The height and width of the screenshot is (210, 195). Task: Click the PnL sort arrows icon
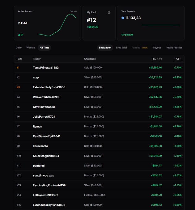coord(158,59)
